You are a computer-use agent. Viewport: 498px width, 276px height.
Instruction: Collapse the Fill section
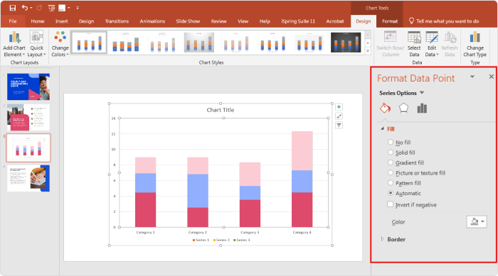383,128
